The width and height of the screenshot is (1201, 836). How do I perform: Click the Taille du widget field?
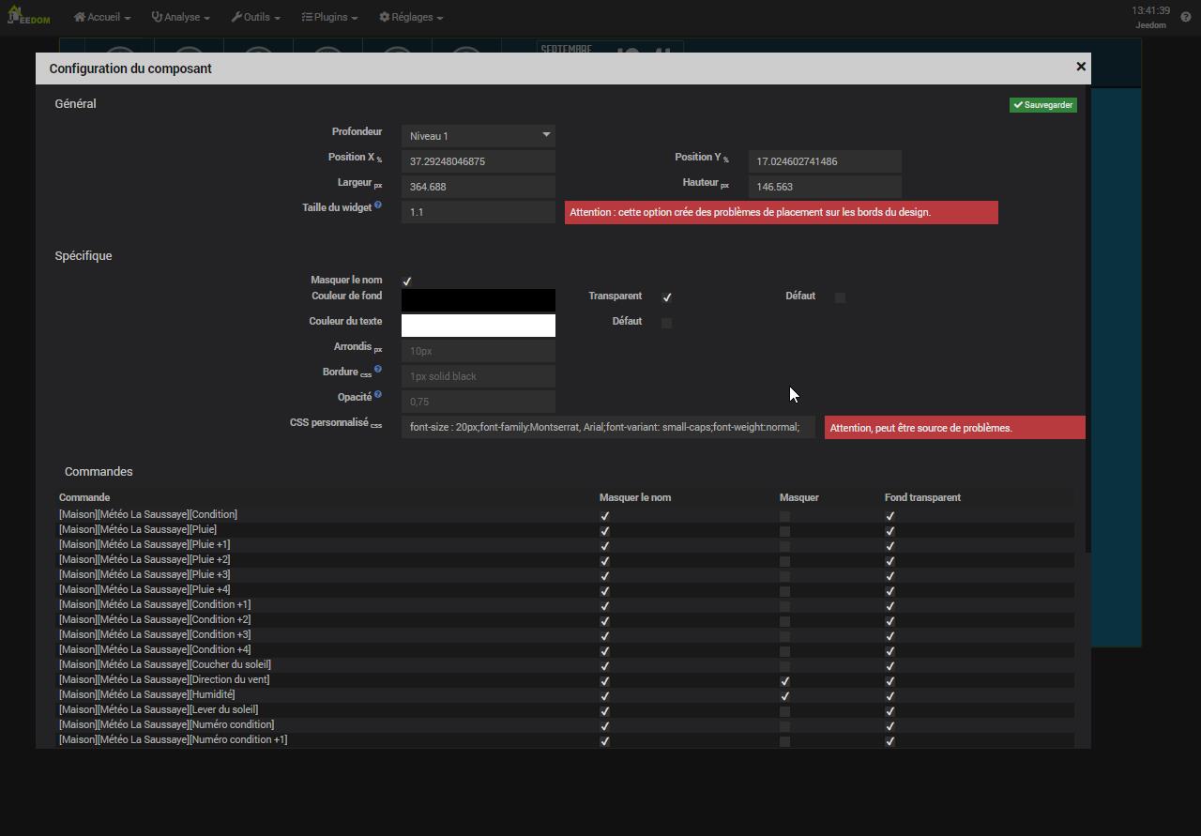pos(479,212)
